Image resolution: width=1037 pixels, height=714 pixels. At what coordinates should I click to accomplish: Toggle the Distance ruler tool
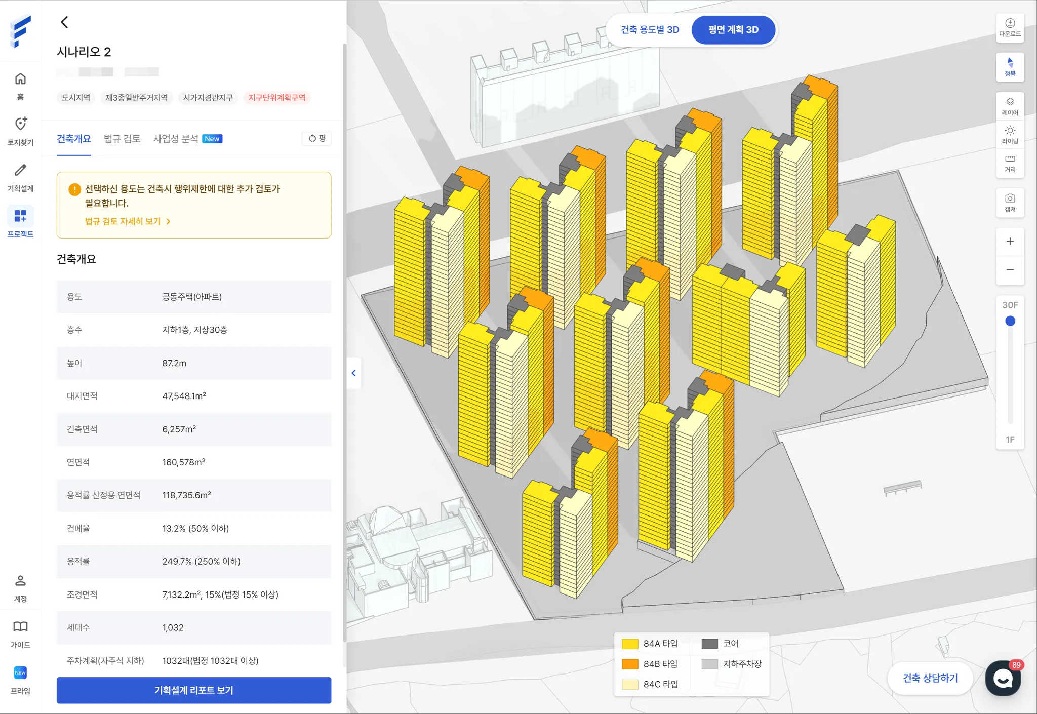(x=1010, y=163)
